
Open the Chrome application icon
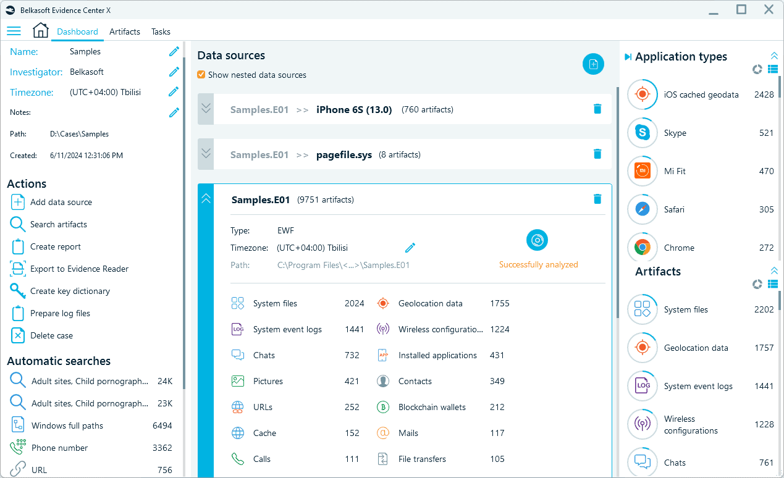[x=643, y=248]
